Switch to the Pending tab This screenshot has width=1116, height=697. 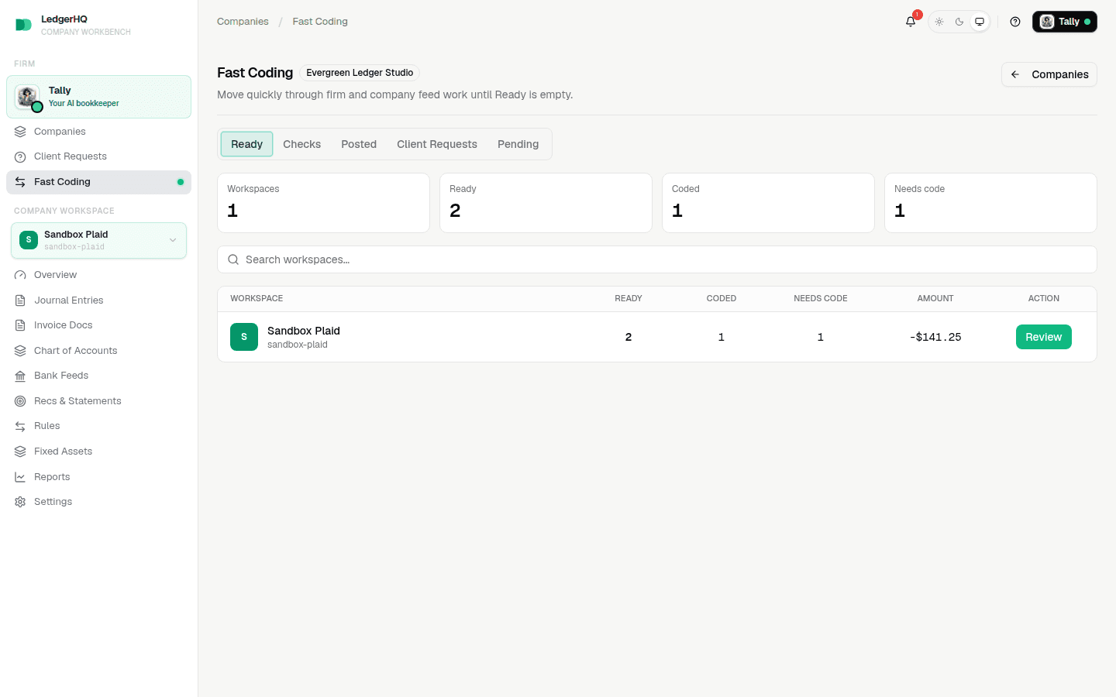click(x=518, y=144)
